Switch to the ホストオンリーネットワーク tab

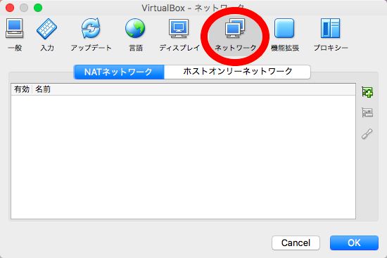pos(237,72)
